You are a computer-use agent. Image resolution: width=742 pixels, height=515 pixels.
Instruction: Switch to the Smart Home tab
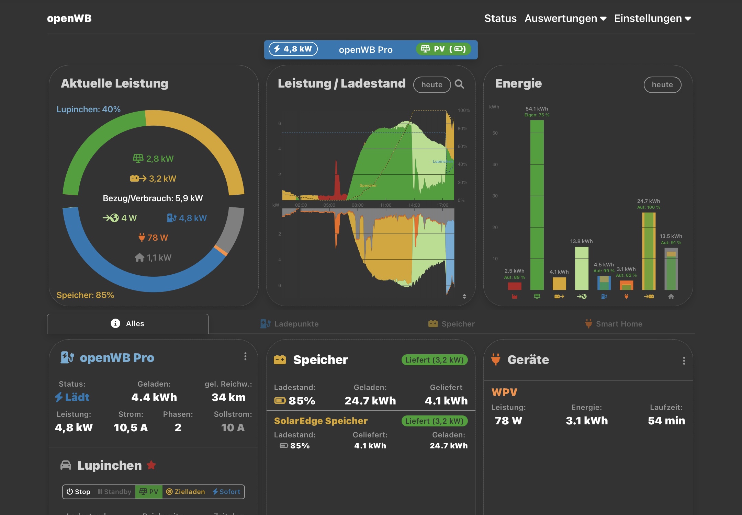[x=614, y=324]
